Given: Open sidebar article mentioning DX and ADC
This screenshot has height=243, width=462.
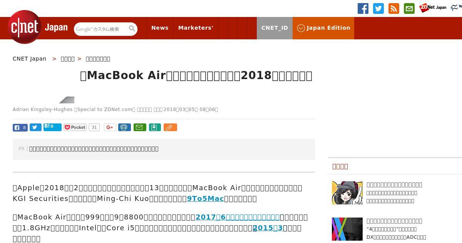Looking at the screenshot, I should point(396,229).
